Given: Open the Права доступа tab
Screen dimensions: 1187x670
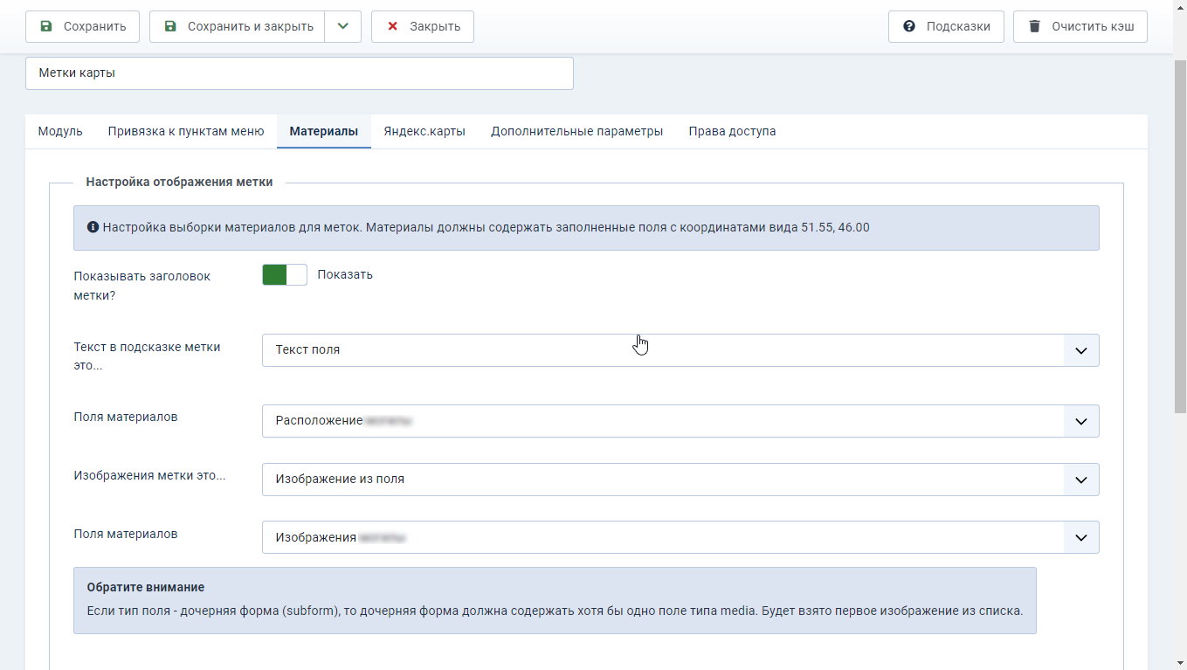Looking at the screenshot, I should coord(732,131).
